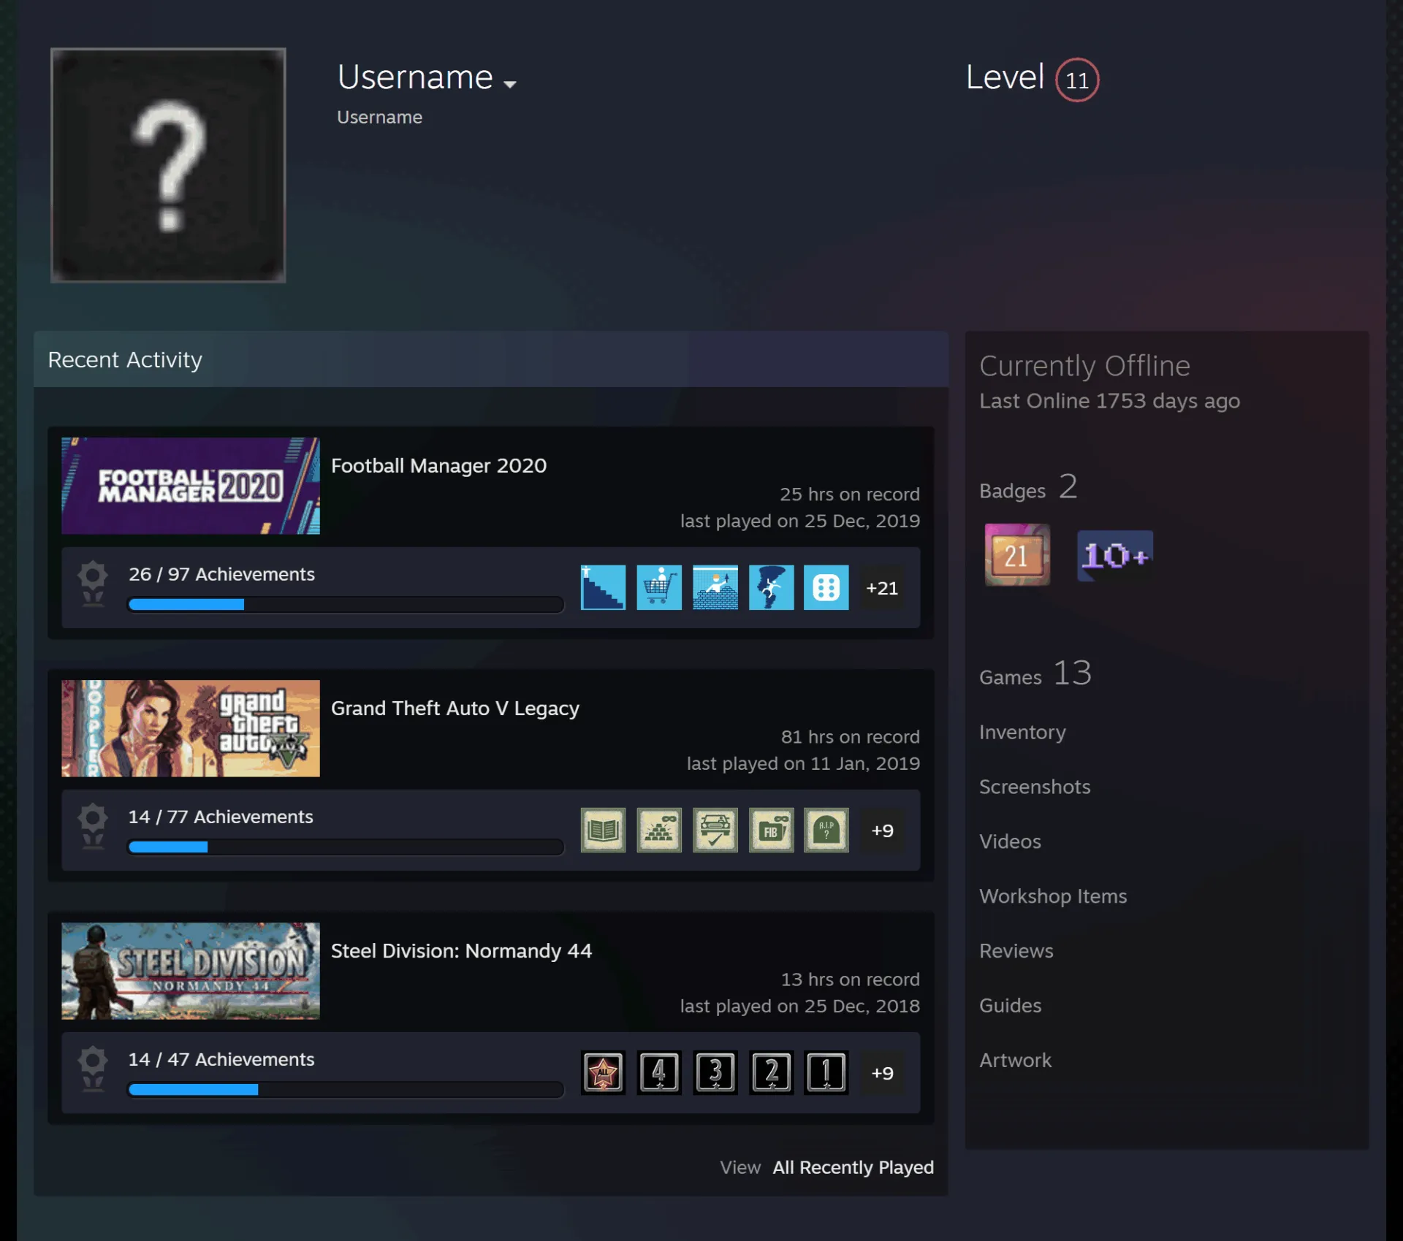Click the dice achievement icon
This screenshot has height=1241, width=1403.
(x=826, y=587)
